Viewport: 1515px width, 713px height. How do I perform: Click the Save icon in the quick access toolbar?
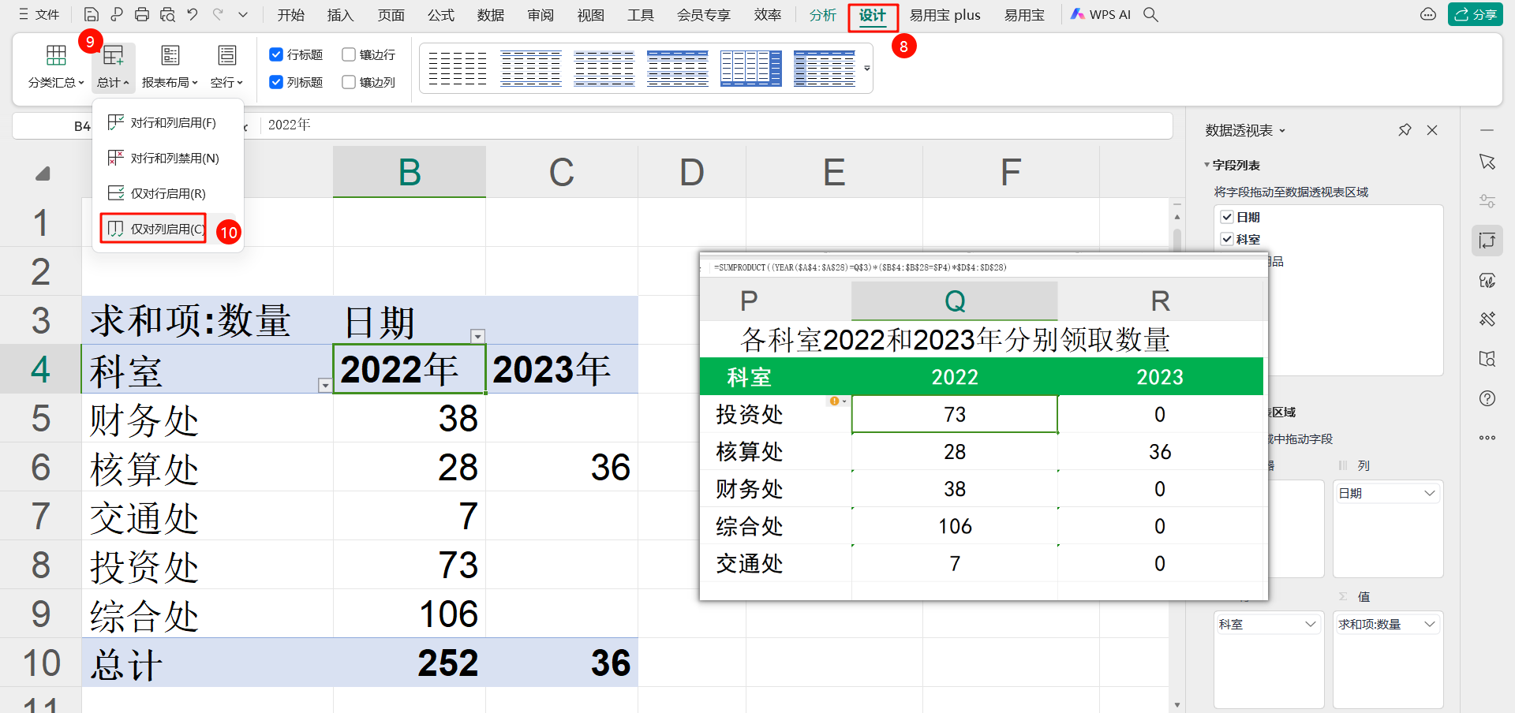coord(92,15)
